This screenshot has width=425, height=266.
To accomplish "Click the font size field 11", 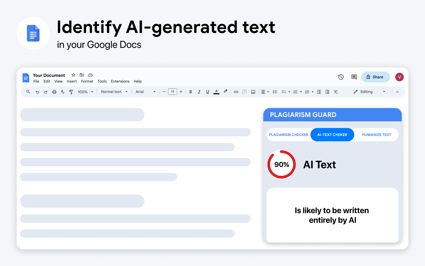I will pyautogui.click(x=173, y=92).
